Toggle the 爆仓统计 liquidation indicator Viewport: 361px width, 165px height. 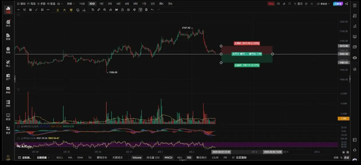[201, 158]
